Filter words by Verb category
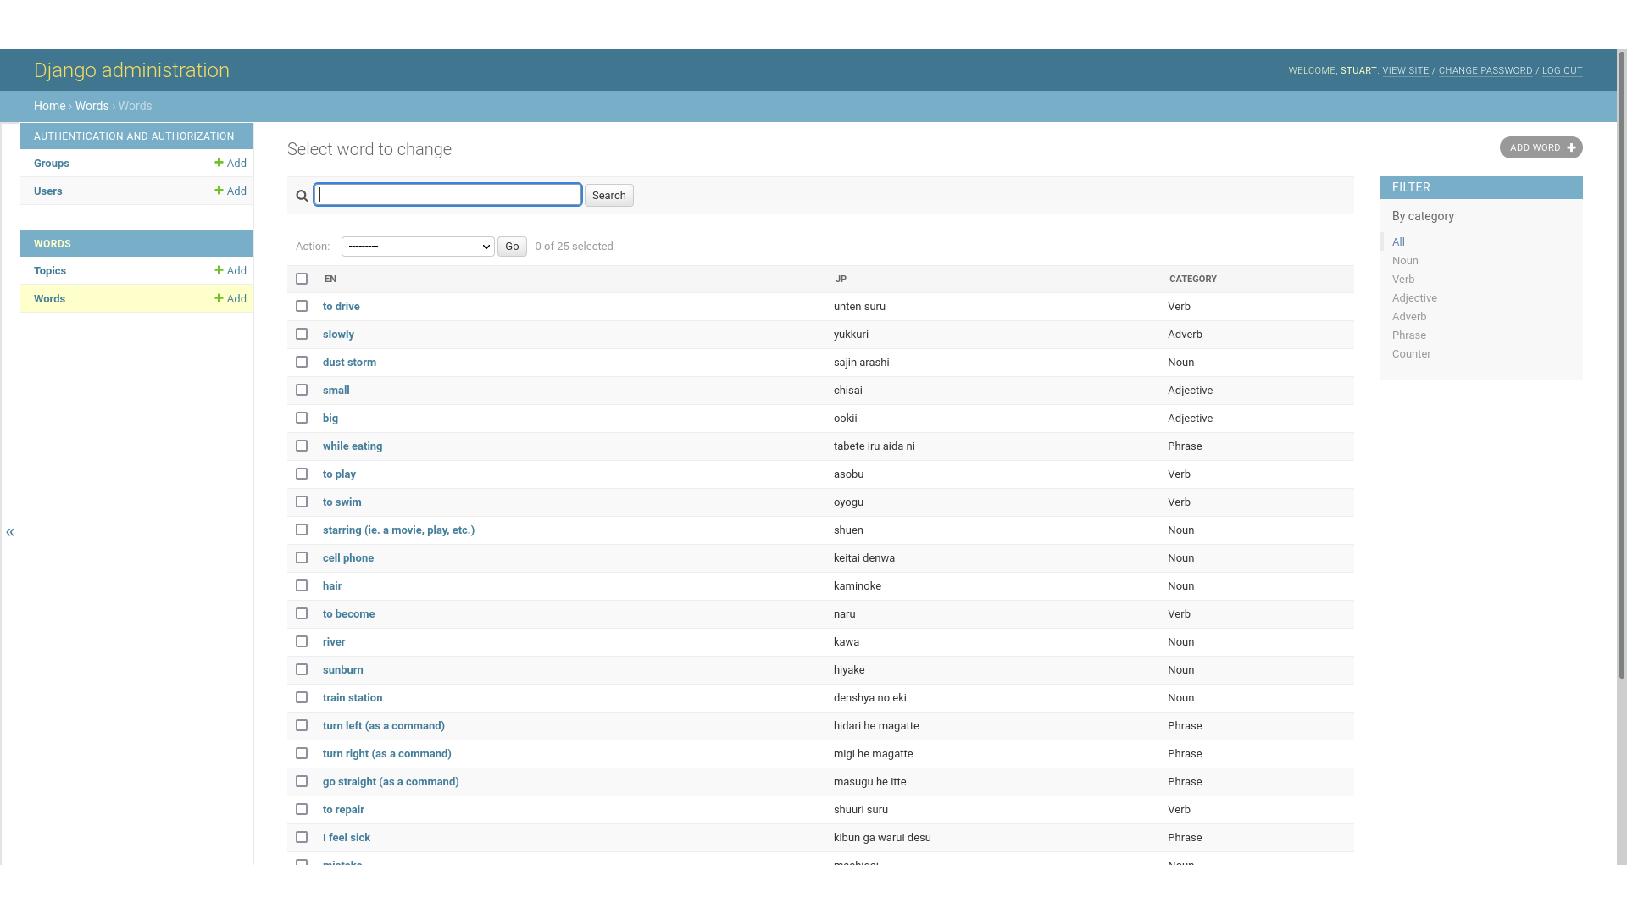 point(1403,279)
